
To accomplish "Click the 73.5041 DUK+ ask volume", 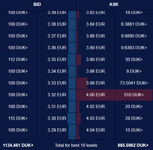I will coord(134,83).
